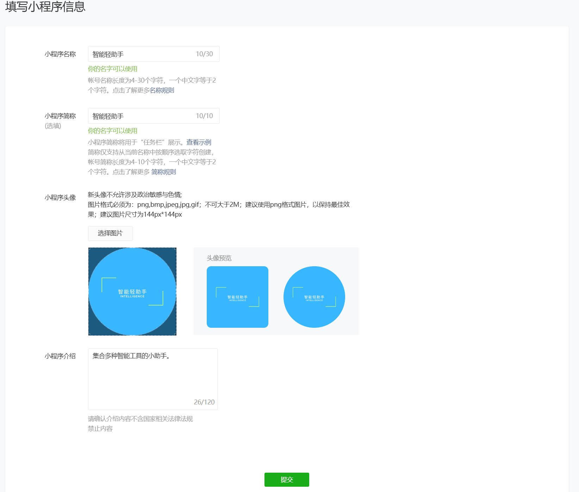
Task: Click the 填写小程序信息 heading
Action: 45,6
